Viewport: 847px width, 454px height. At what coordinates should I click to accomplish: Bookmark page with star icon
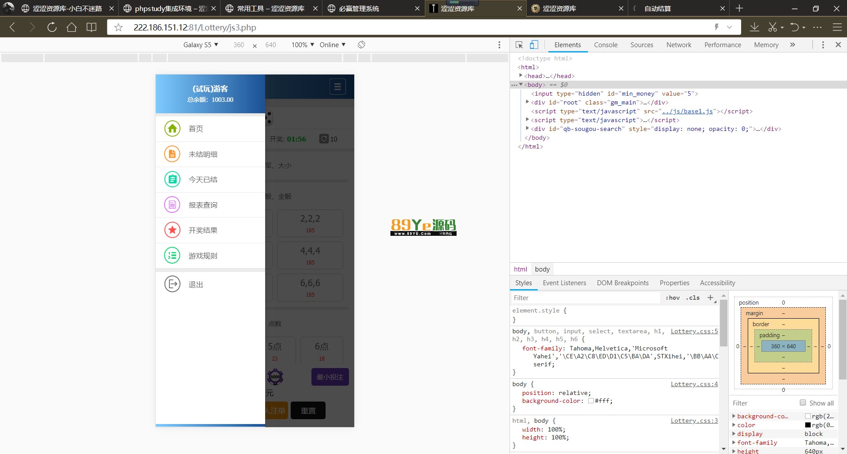[118, 27]
